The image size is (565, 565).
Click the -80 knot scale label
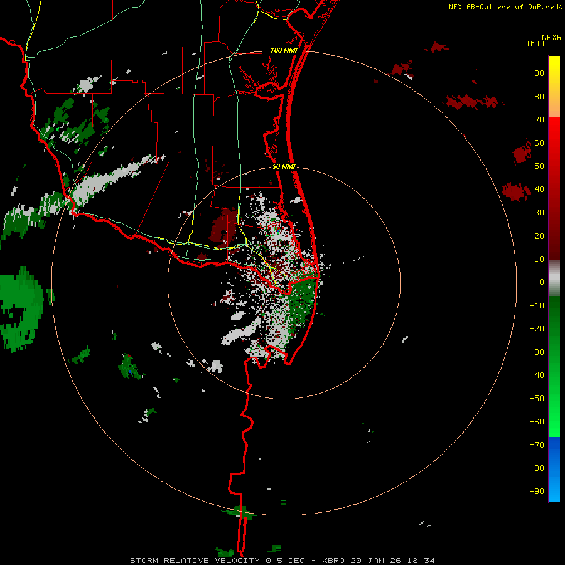tap(537, 468)
